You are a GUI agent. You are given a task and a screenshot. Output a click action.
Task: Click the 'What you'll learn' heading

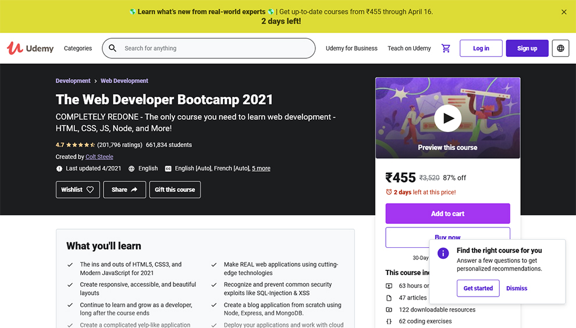104,246
